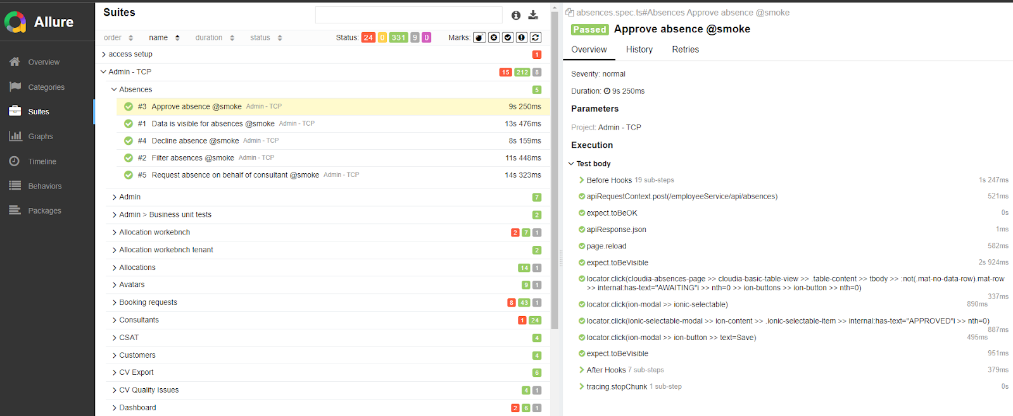This screenshot has height=416, width=1013.
Task: Toggle the retries mark filter
Action: (536, 38)
